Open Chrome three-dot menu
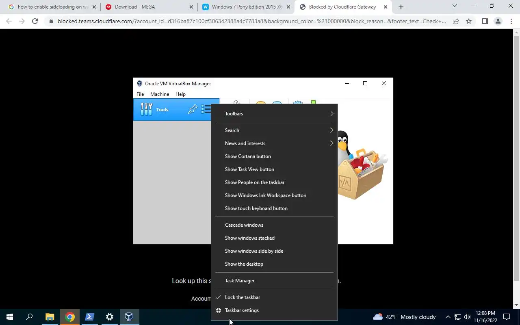This screenshot has width=520, height=325. pyautogui.click(x=511, y=21)
